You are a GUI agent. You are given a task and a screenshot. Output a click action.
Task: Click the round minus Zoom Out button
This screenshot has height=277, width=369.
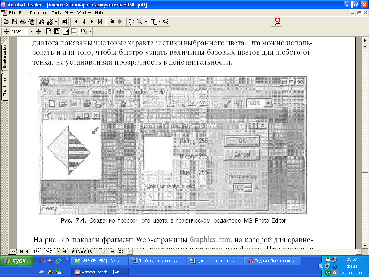tap(6, 31)
